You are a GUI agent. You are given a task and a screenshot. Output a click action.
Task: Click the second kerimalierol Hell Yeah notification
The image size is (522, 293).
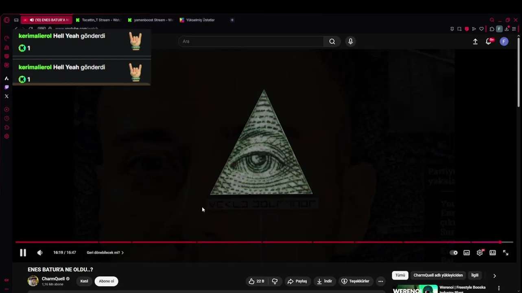pyautogui.click(x=82, y=72)
